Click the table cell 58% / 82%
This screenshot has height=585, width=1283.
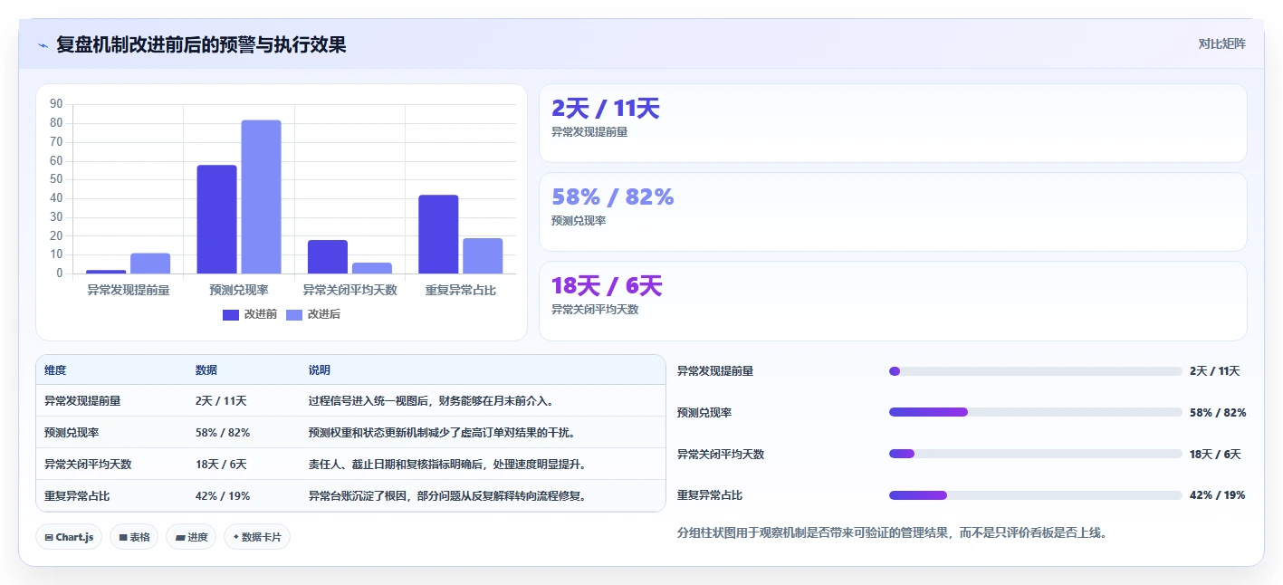223,432
